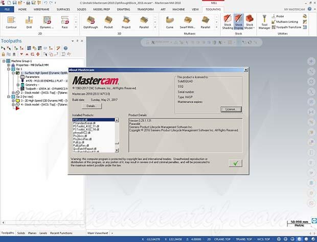
Task: Move insert arrow down one item
Action: tap(21, 54)
